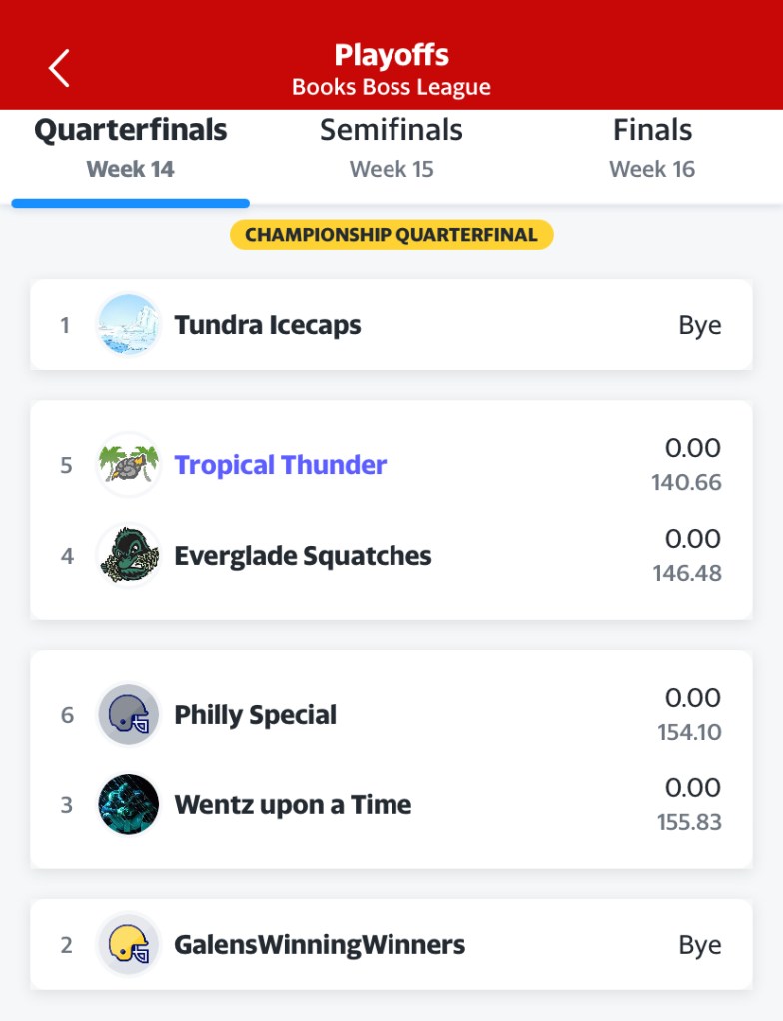Select the Quarterfinals Week 14 tab

131,148
